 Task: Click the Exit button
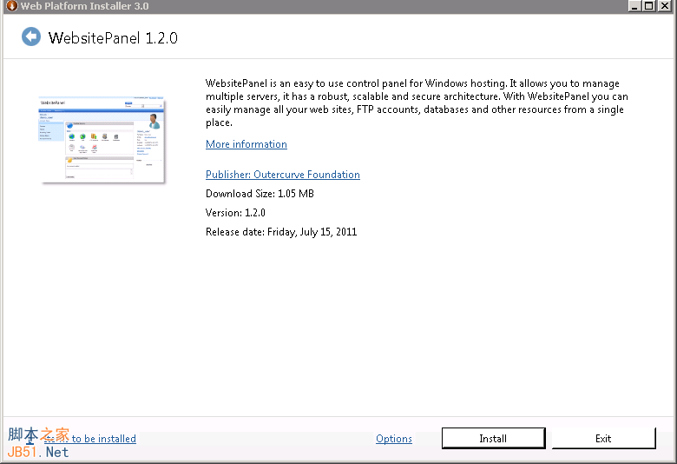pyautogui.click(x=603, y=439)
